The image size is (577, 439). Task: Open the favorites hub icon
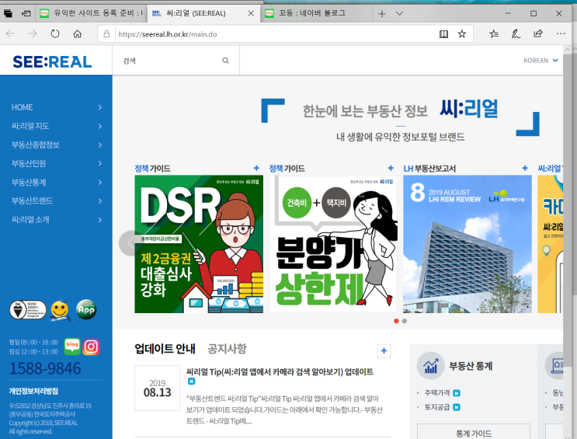point(494,34)
